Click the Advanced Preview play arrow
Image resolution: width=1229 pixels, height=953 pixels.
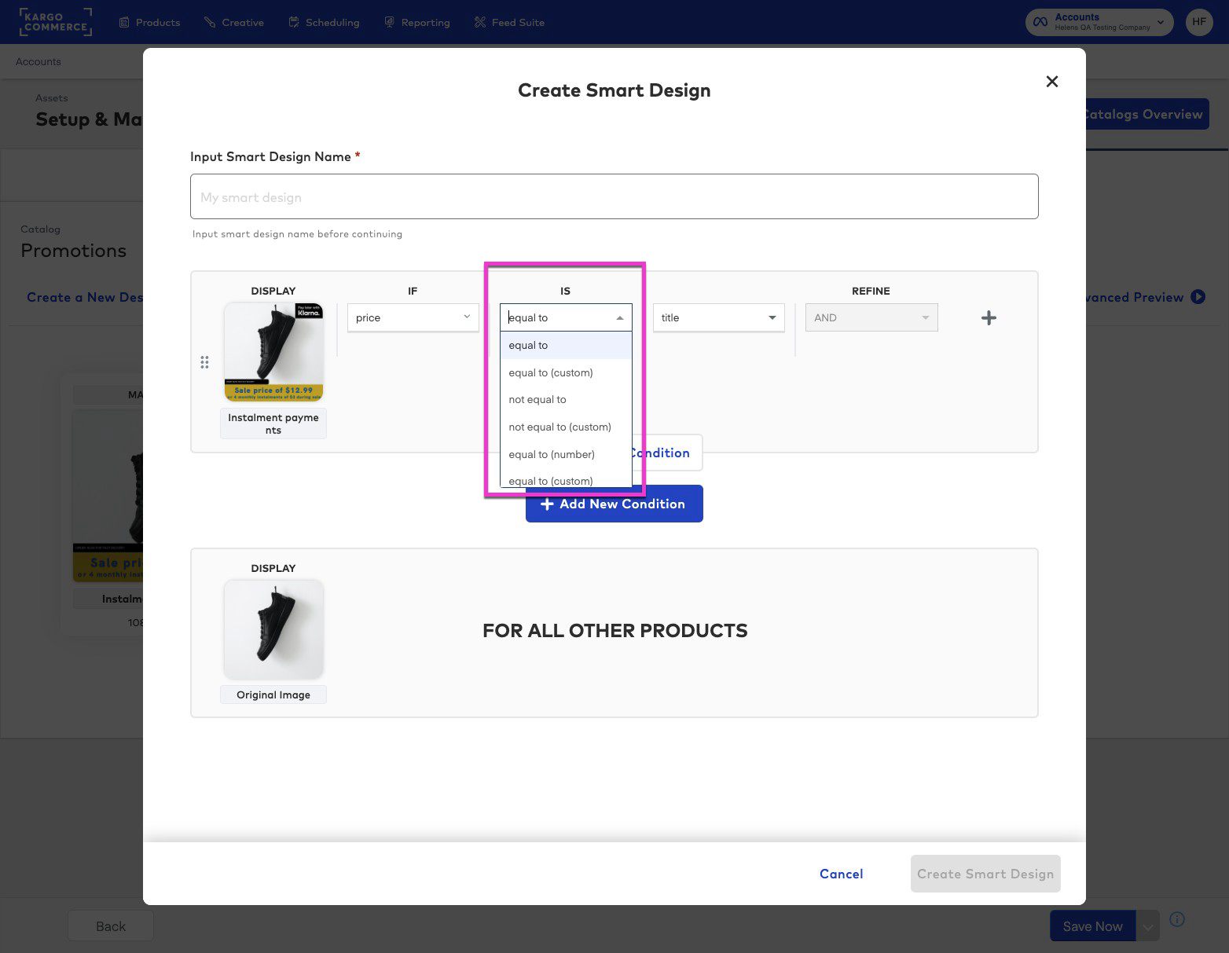click(x=1198, y=297)
